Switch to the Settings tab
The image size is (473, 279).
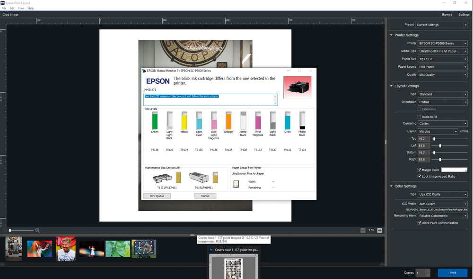[x=464, y=15]
